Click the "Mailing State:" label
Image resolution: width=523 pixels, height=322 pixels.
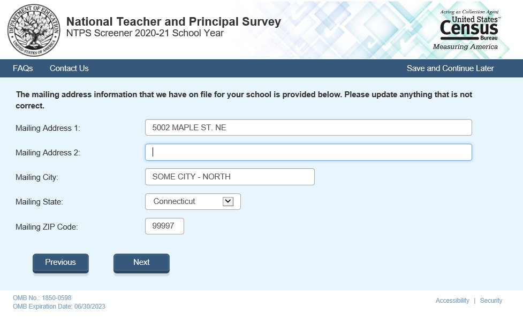pos(39,202)
